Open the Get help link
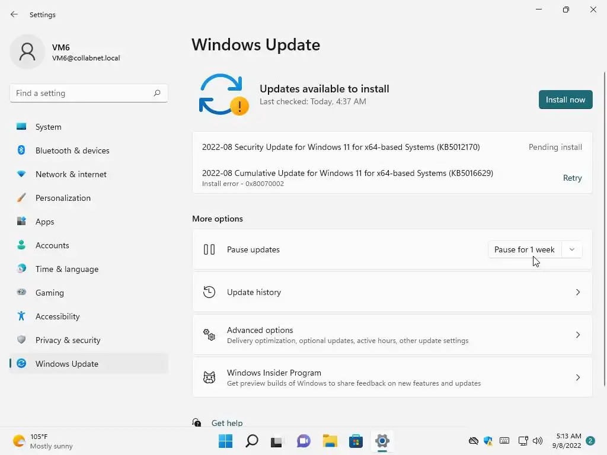607x455 pixels. tap(227, 423)
